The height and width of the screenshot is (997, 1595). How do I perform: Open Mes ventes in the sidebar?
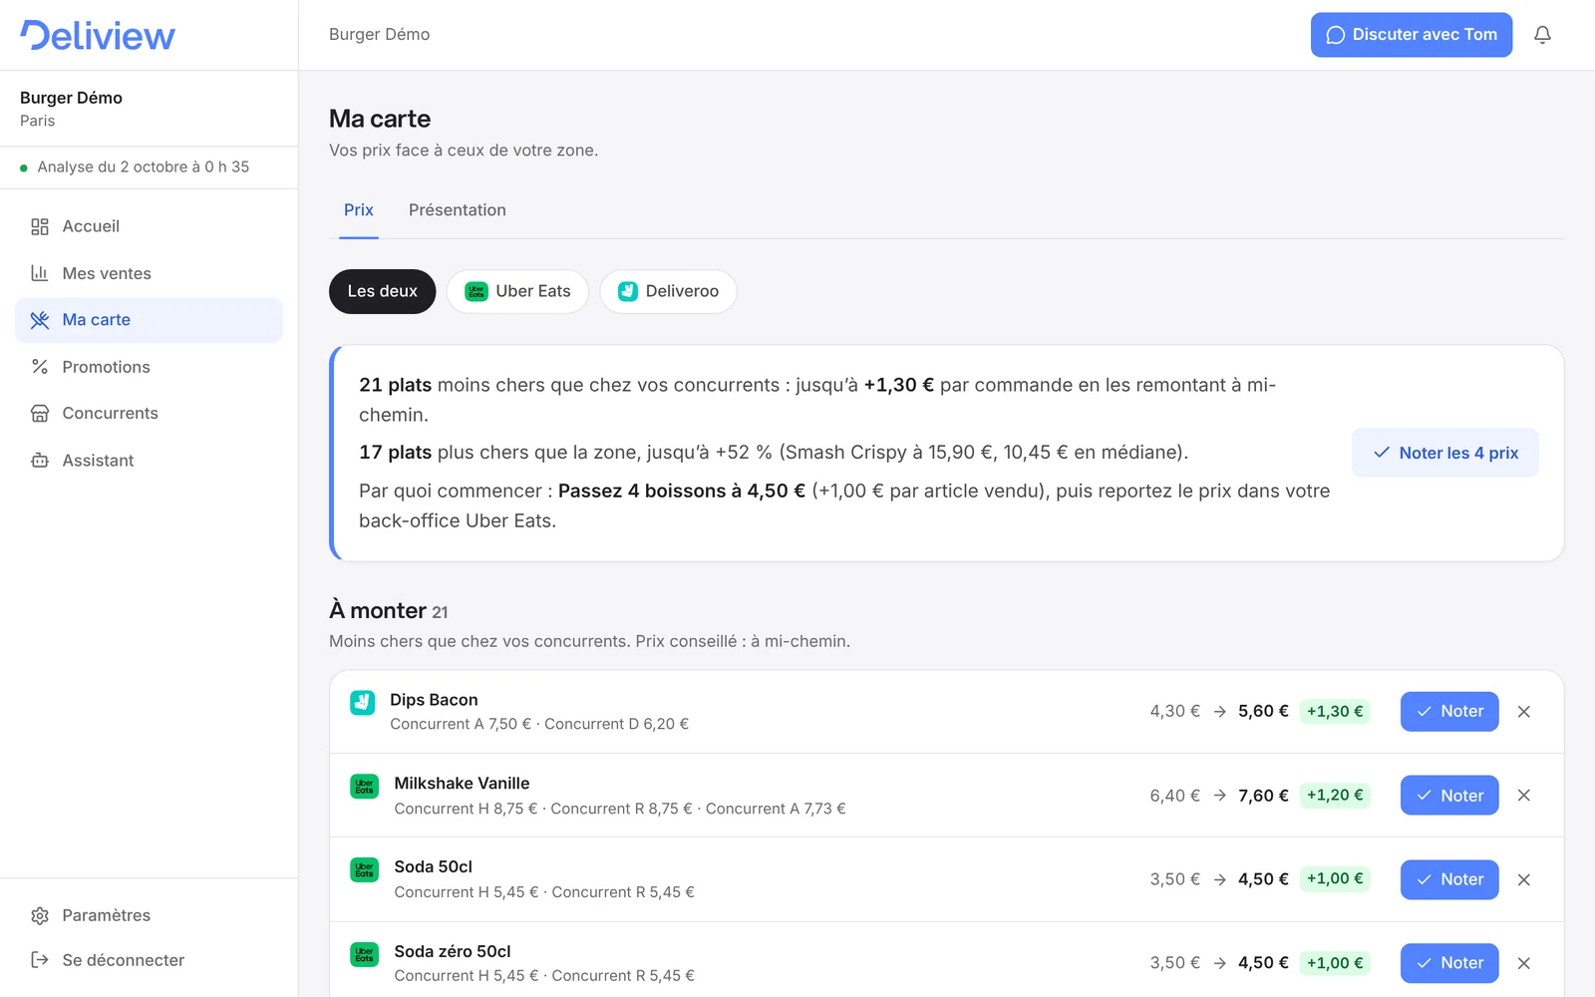[x=149, y=273]
